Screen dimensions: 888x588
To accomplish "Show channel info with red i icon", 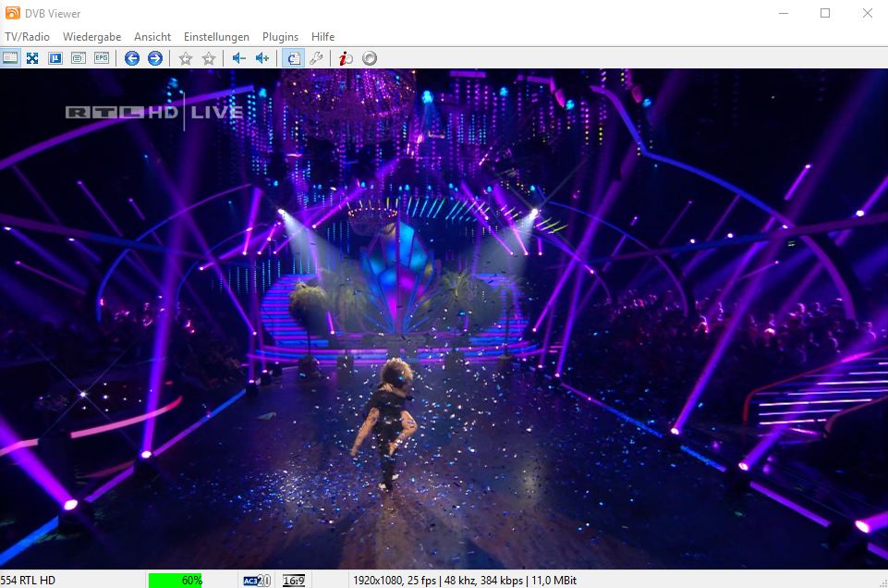I will click(346, 58).
